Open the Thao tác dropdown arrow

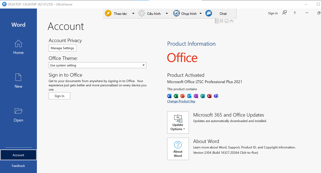click(x=133, y=13)
